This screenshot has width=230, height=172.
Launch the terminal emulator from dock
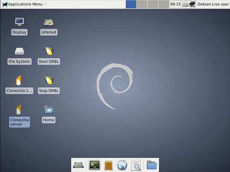click(x=94, y=165)
